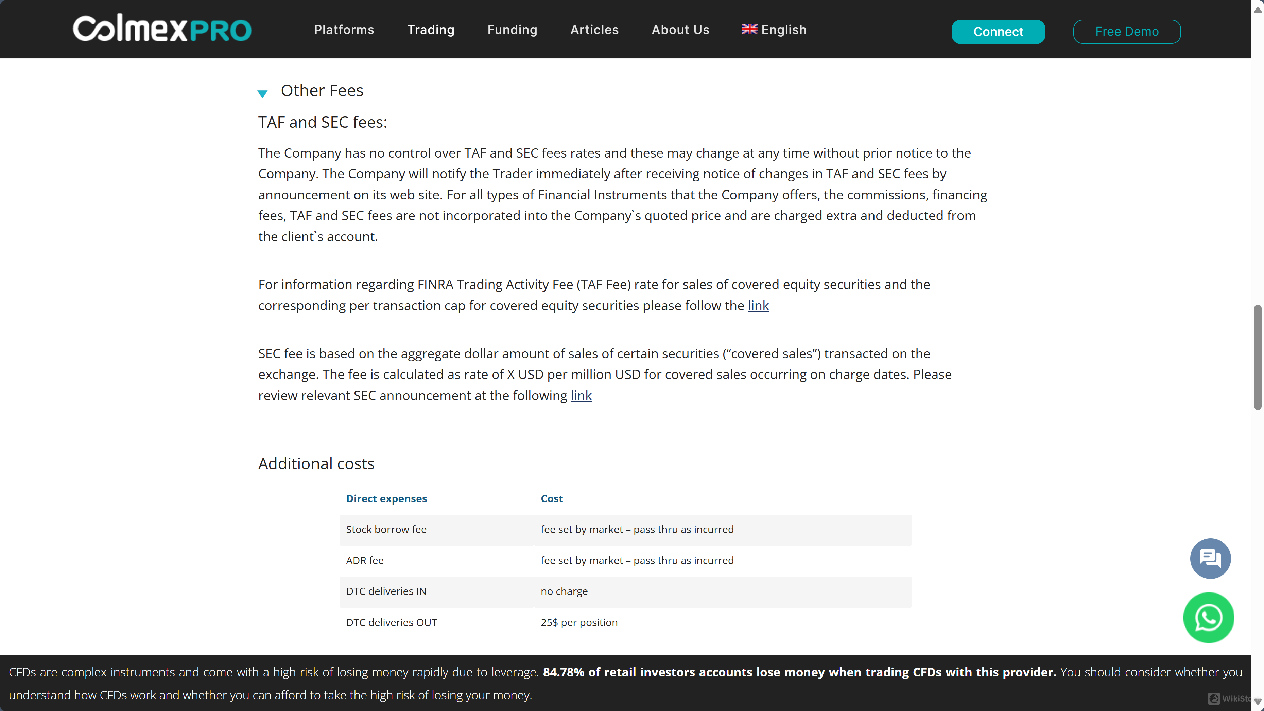Follow the FINRA TAF fee link
The width and height of the screenshot is (1264, 711).
758,306
